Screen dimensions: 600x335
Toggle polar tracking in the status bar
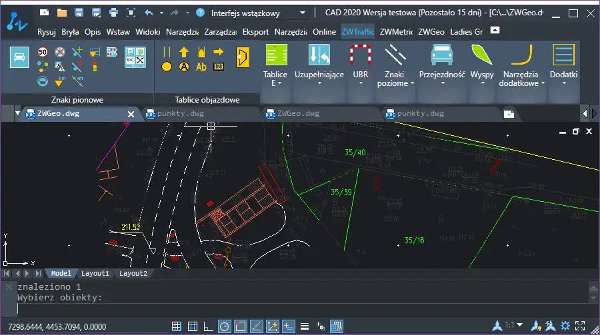(x=224, y=326)
